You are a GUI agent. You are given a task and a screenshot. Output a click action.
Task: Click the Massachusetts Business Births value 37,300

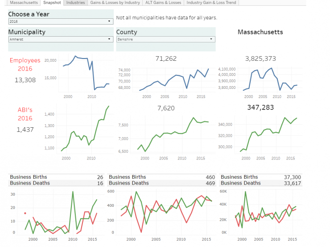tap(292, 177)
